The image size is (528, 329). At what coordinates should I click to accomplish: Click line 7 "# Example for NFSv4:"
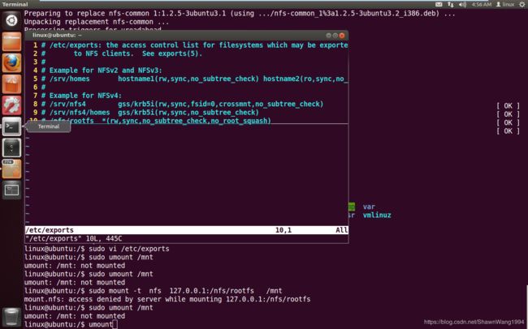click(x=81, y=96)
